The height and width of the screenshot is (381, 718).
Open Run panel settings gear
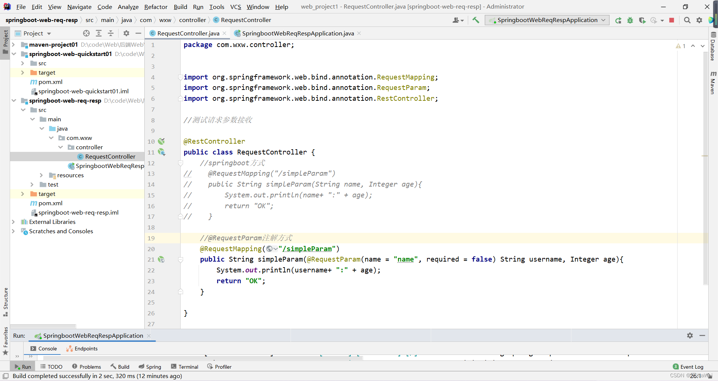tap(690, 335)
